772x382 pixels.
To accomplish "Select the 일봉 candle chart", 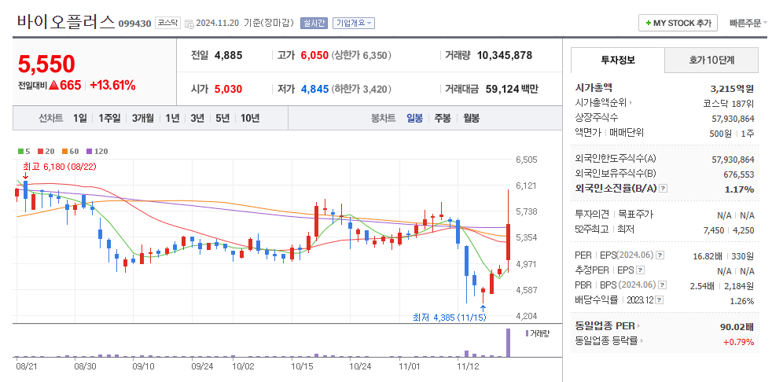I will coord(414,118).
